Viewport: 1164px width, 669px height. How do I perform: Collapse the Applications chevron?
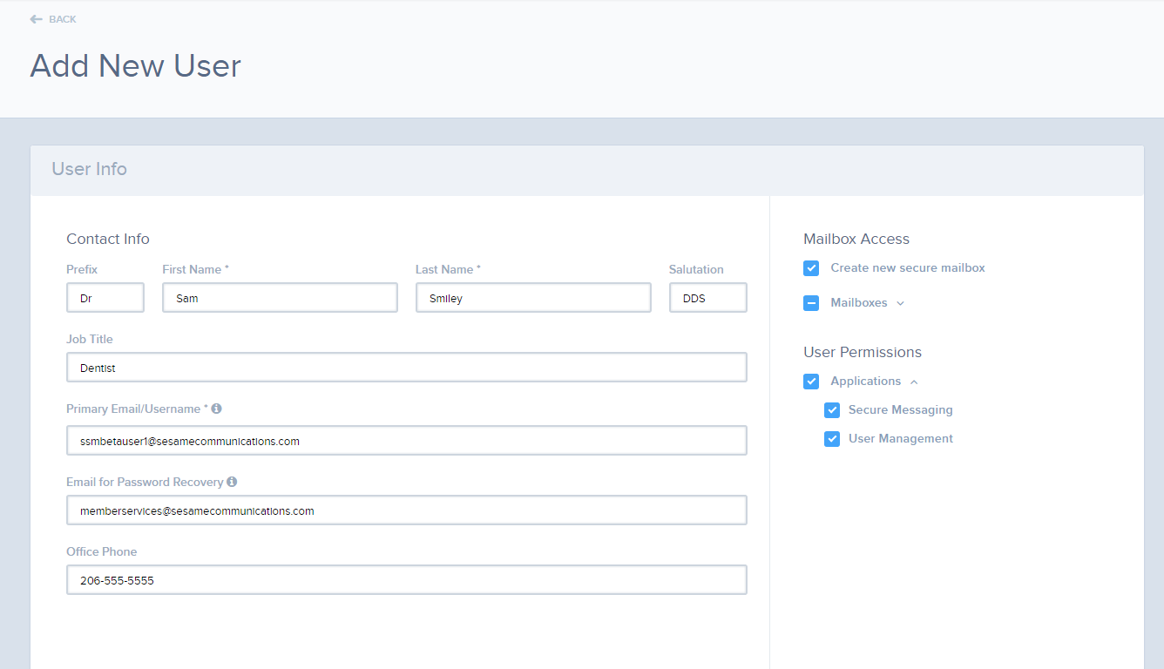coord(914,382)
